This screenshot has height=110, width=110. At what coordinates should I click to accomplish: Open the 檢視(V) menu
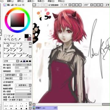[x=41, y=1]
